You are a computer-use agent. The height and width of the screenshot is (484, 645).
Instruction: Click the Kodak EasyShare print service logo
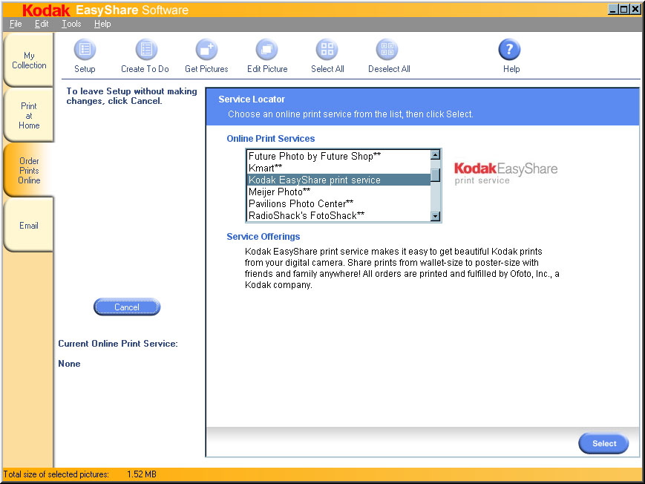(505, 172)
